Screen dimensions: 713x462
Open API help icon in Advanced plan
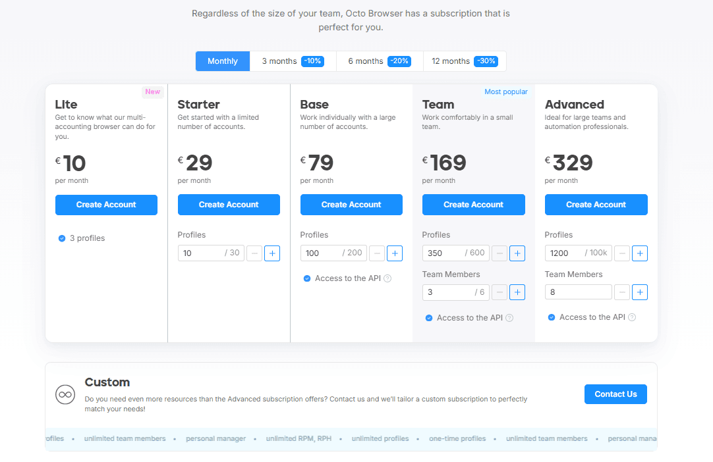coord(632,317)
